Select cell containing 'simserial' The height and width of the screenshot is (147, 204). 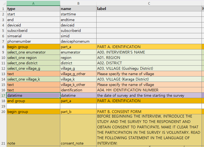coord(33,36)
